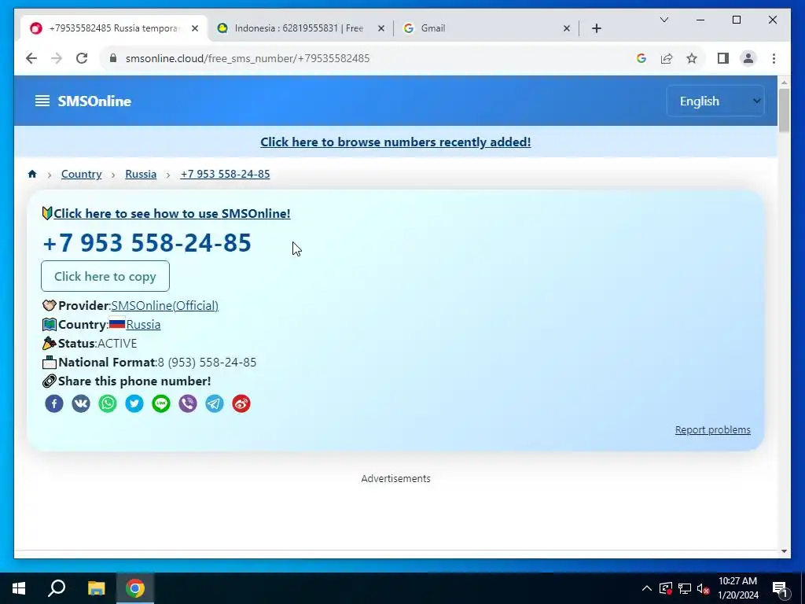Screen dimensions: 805x604
Task: Open a new browser tab
Action: (x=596, y=28)
